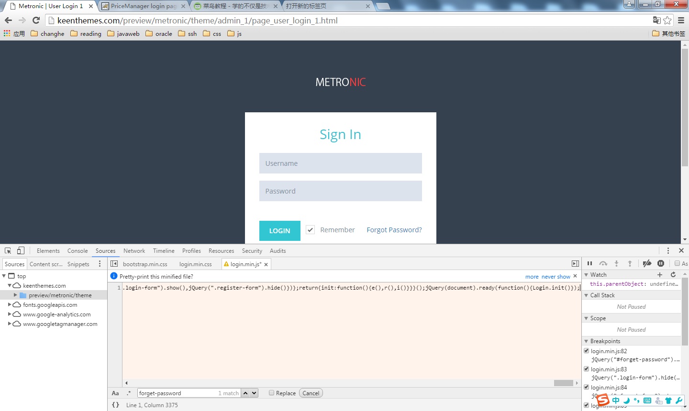Uncheck breakpoint login.min.js:82
The image size is (689, 411).
[587, 351]
